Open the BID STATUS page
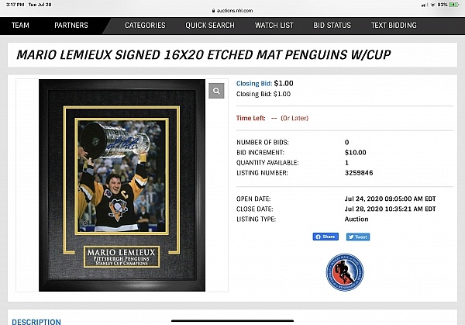 (332, 26)
